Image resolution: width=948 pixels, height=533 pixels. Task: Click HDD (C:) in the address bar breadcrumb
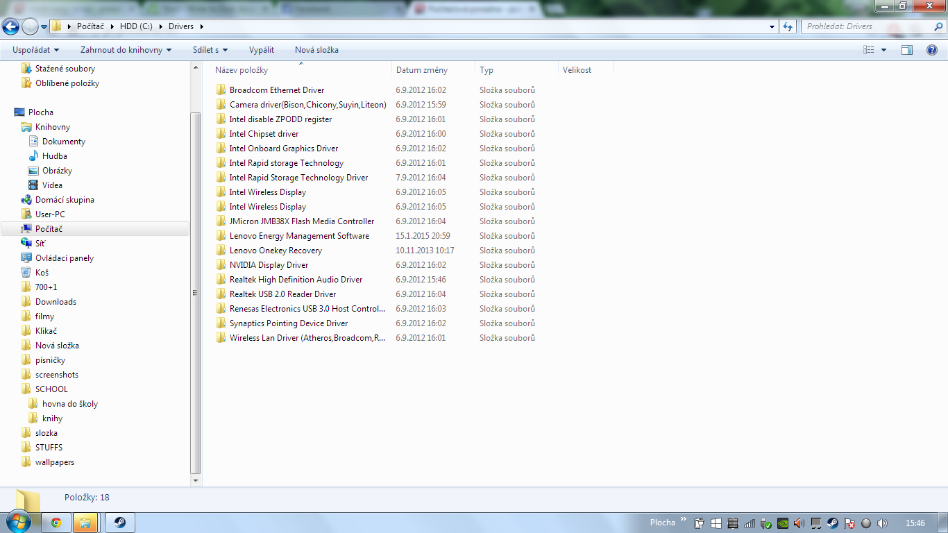[136, 26]
